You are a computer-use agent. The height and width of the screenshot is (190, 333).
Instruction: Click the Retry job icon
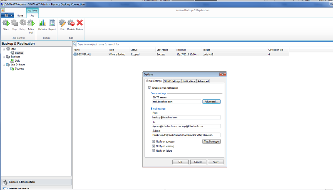(22, 23)
